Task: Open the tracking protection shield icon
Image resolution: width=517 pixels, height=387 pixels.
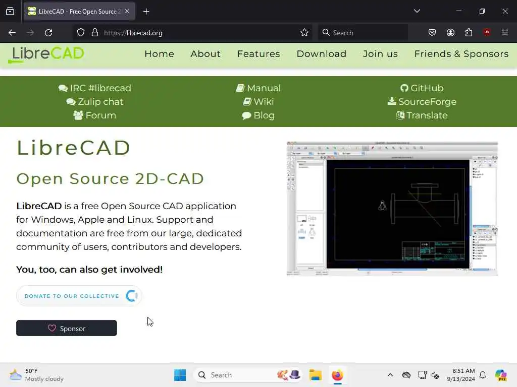Action: point(81,33)
